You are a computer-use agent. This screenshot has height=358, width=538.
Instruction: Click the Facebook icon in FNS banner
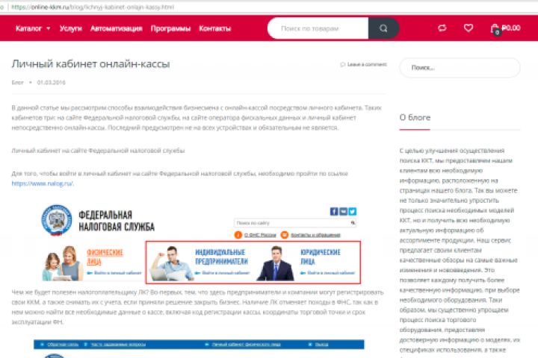click(x=334, y=211)
